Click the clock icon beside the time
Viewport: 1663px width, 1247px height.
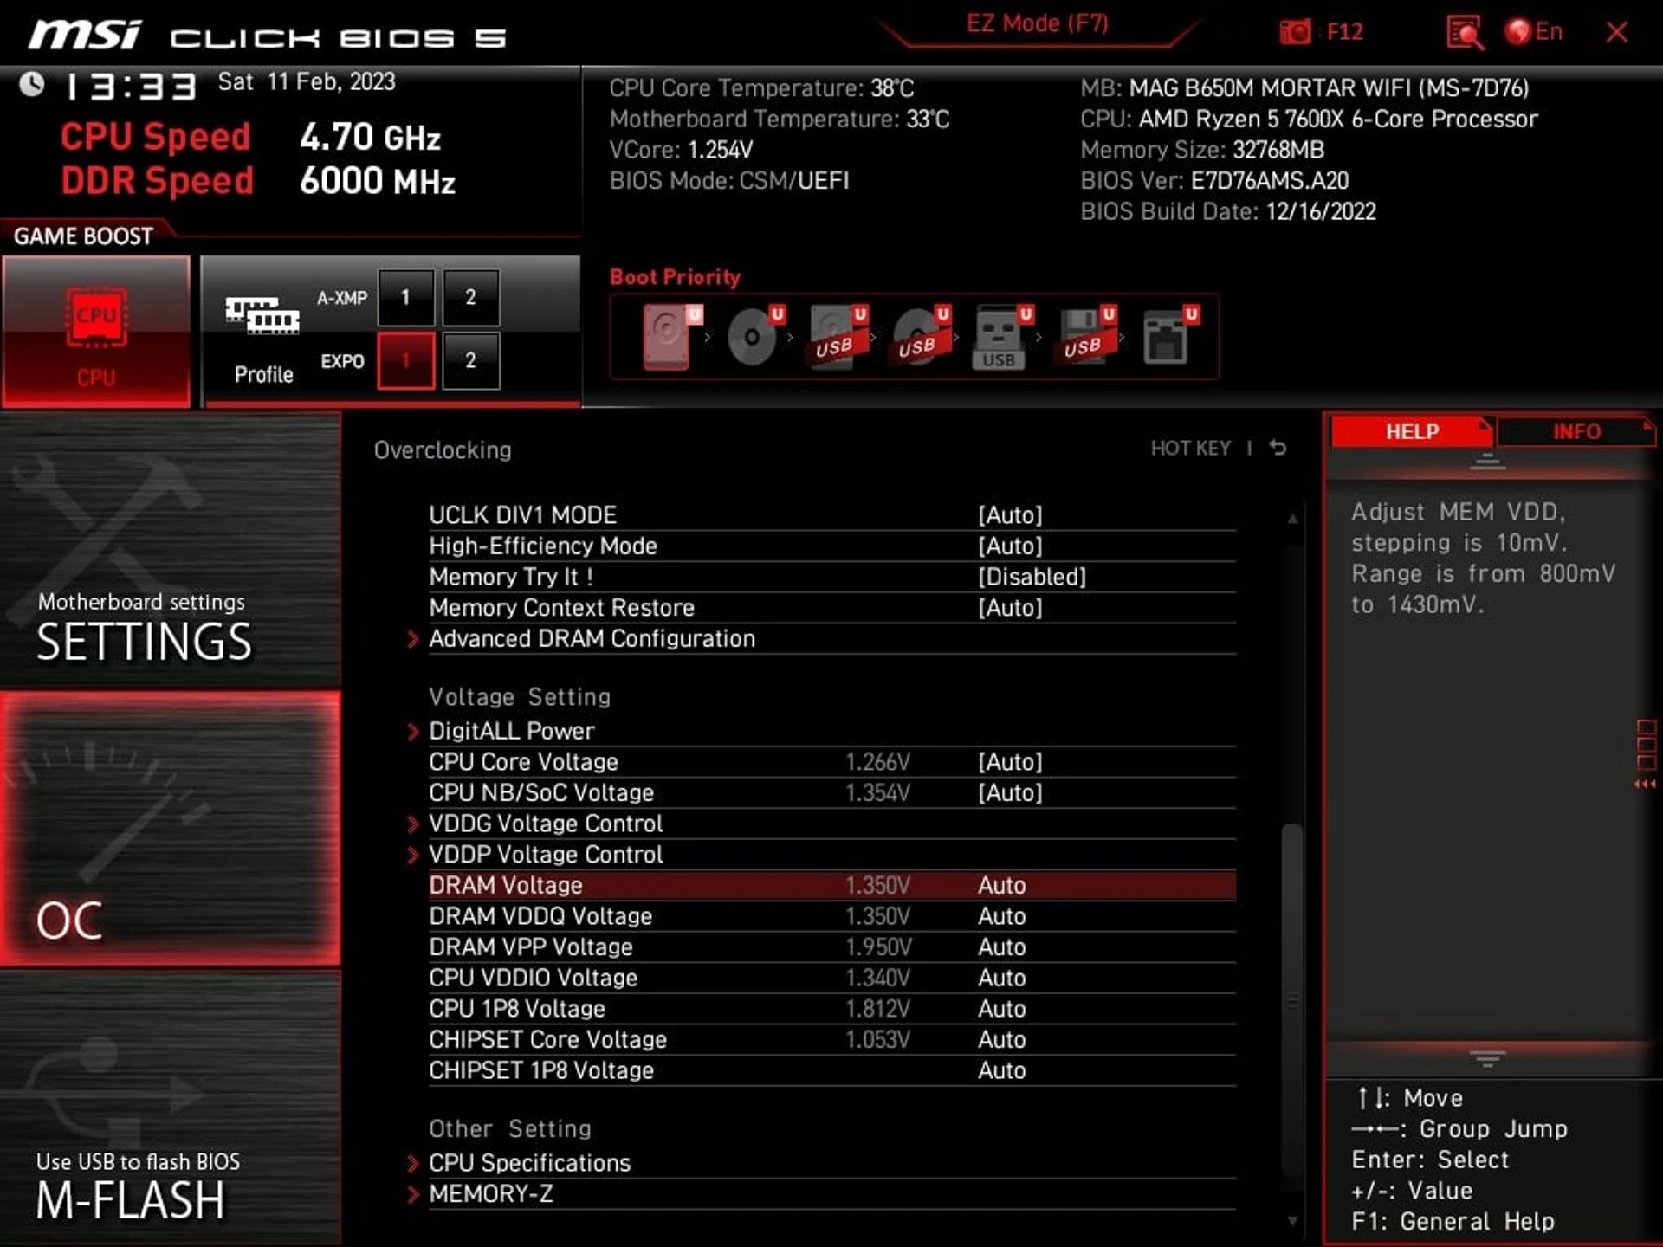pos(32,84)
